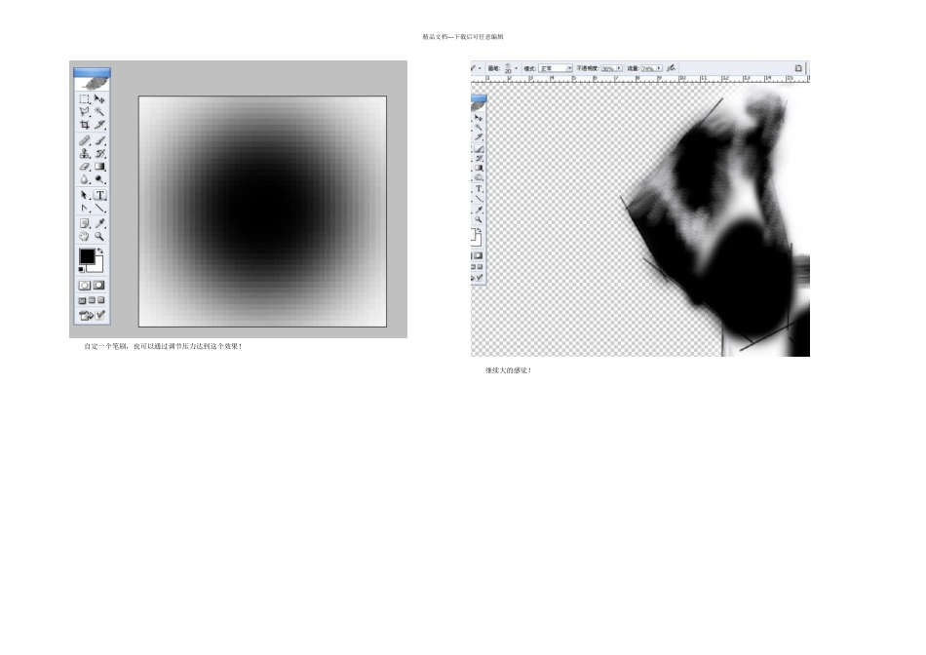Select the Rectangular Marquee tool in left toolbox
This screenshot has height=655, width=926.
click(85, 99)
